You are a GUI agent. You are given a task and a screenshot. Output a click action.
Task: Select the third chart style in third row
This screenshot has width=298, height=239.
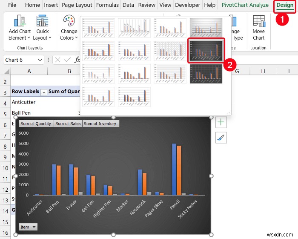pyautogui.click(x=170, y=74)
